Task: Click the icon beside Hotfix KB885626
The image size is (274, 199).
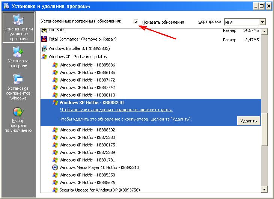Action: (x=55, y=182)
